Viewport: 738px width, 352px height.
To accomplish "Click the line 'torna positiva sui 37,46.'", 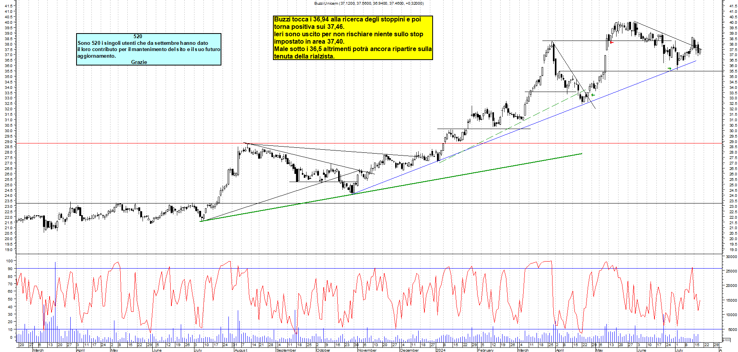I will 309,27.
